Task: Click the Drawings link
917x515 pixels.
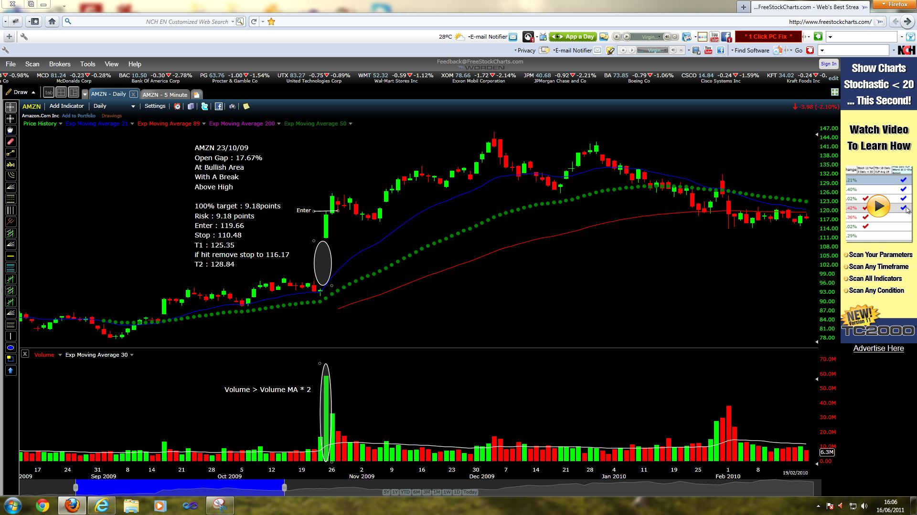Action: (x=112, y=116)
